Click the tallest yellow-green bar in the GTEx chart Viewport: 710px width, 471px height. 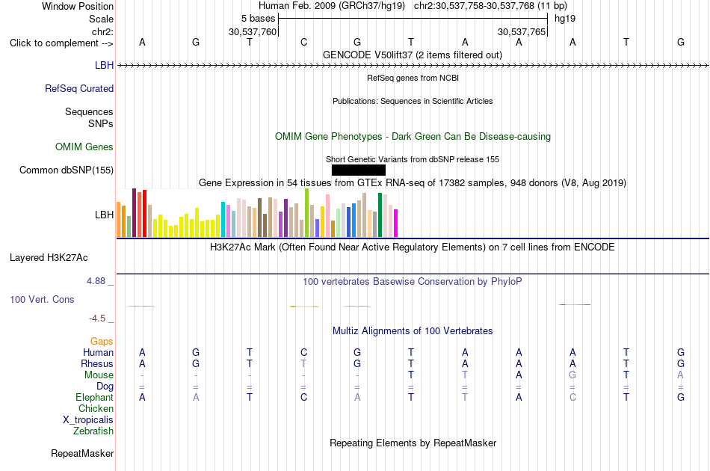(307, 213)
